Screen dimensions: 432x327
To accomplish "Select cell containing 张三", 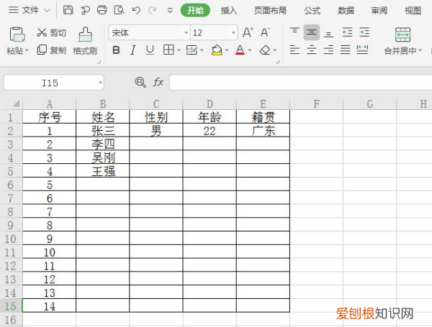I will pyautogui.click(x=103, y=131).
